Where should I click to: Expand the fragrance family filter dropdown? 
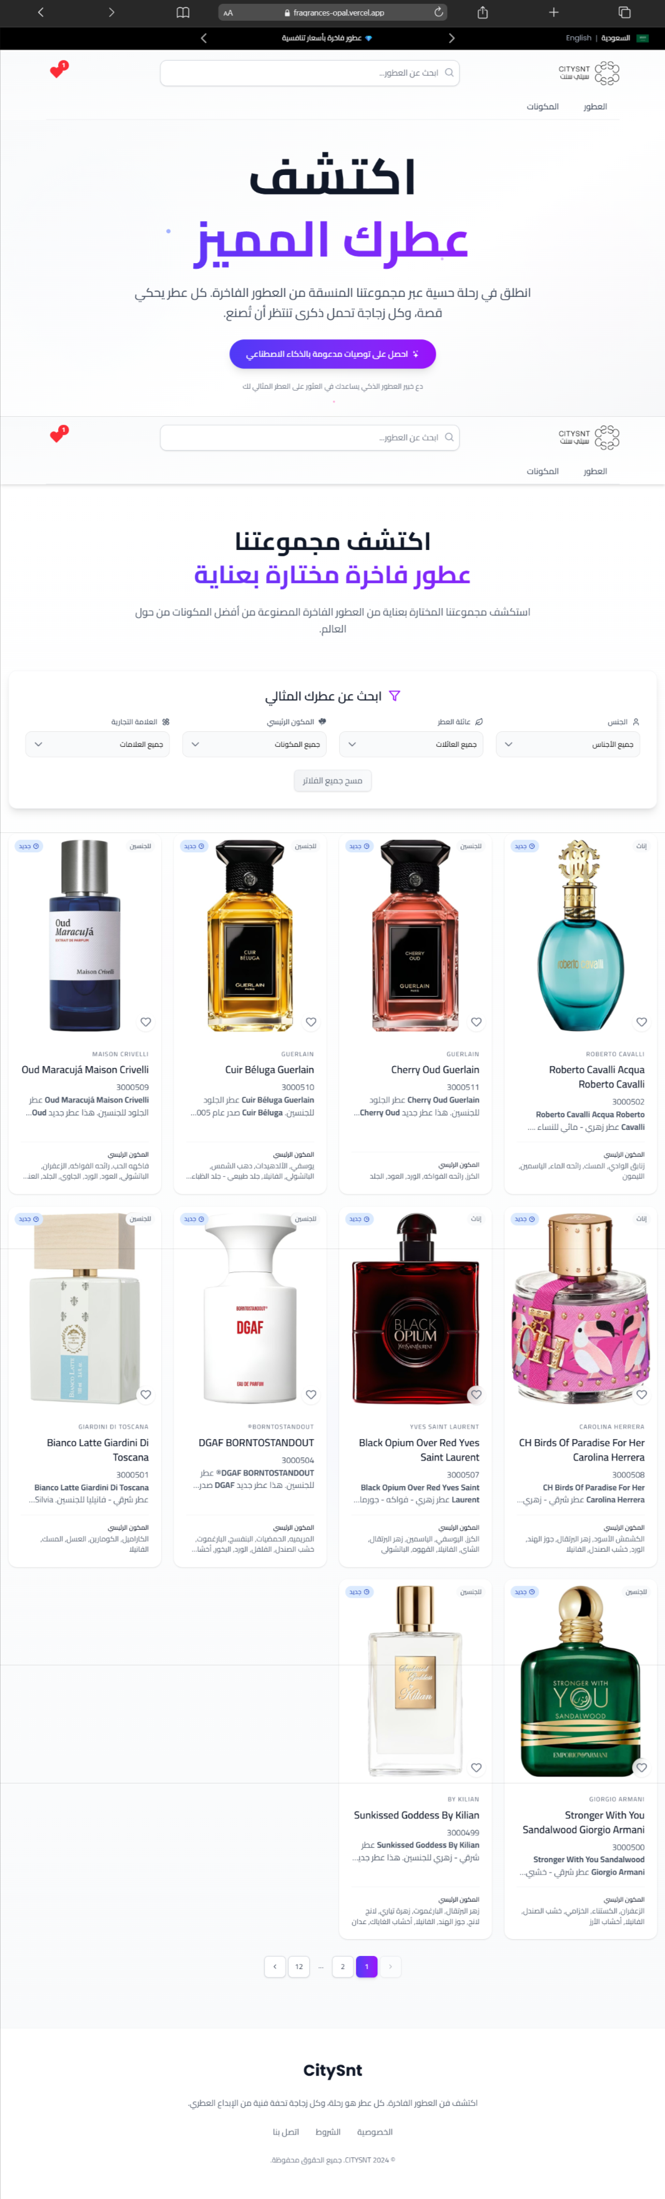(411, 744)
